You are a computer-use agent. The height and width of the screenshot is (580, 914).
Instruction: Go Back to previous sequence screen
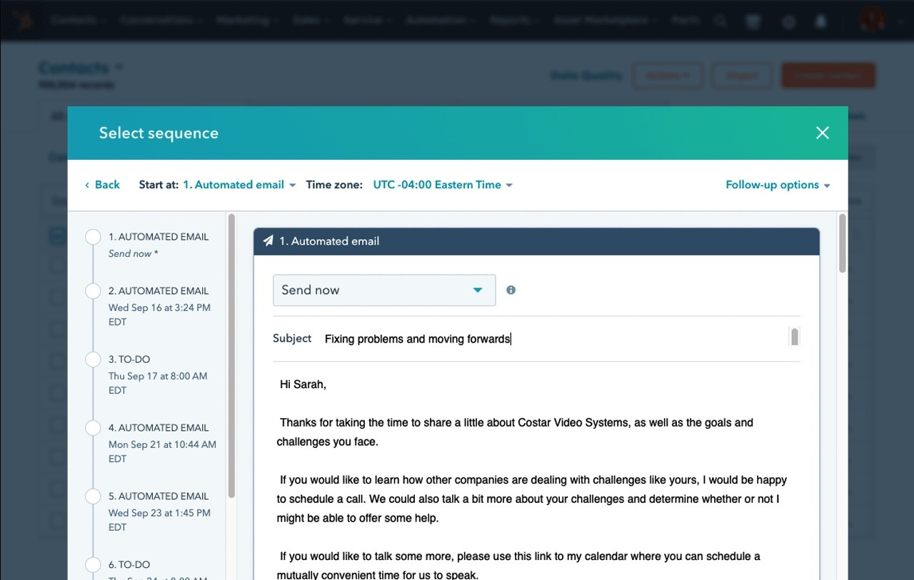(102, 185)
